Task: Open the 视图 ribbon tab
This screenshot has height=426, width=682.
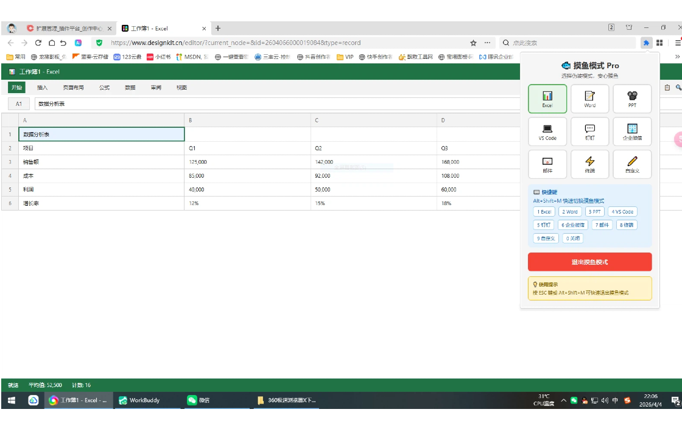Action: [x=181, y=88]
